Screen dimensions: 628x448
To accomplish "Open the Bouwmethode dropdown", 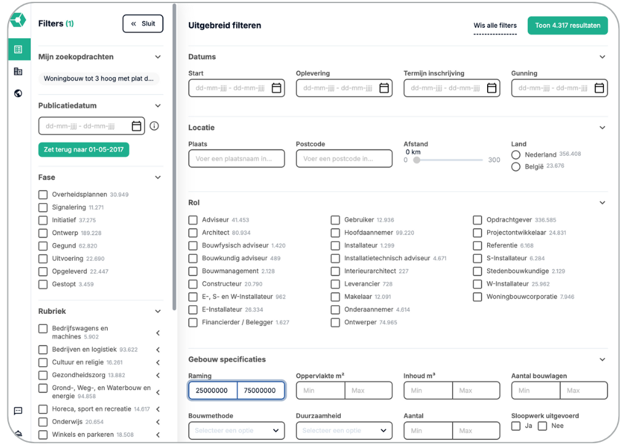I will pos(236,431).
